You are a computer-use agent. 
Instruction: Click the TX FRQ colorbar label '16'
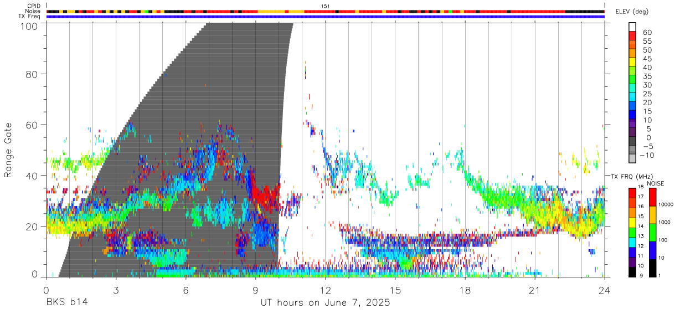pos(641,207)
